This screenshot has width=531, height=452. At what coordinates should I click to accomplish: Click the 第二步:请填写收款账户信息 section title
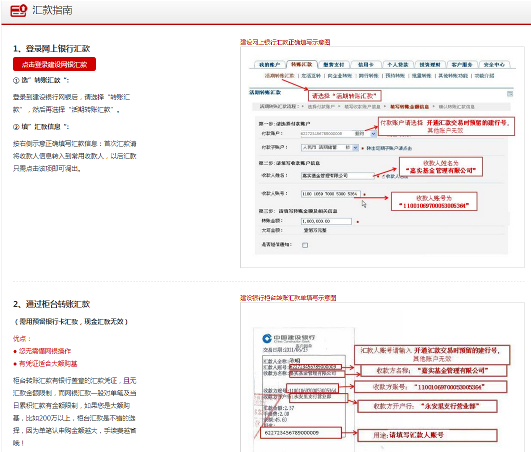click(x=289, y=163)
